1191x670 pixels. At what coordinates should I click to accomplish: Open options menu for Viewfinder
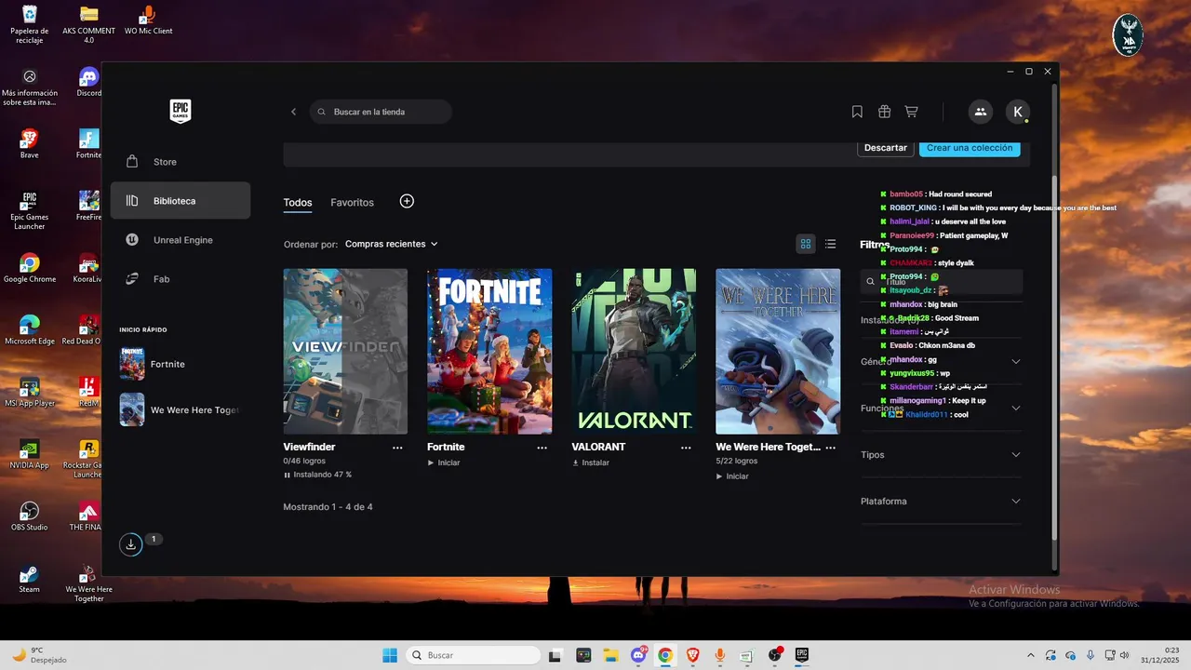(x=397, y=448)
